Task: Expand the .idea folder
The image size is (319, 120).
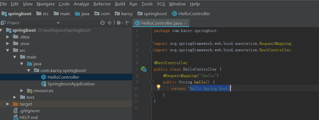Action: pos(8,37)
